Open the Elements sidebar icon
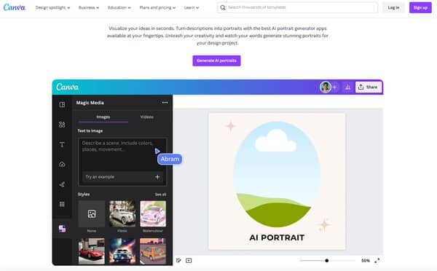 tap(62, 125)
